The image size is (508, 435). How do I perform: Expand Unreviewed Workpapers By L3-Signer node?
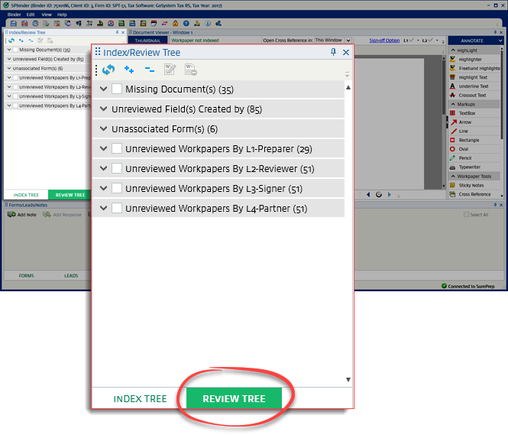(104, 188)
